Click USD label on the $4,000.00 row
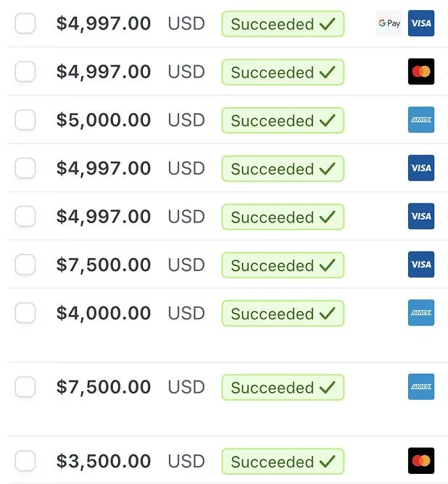This screenshot has height=484, width=448. tap(186, 313)
